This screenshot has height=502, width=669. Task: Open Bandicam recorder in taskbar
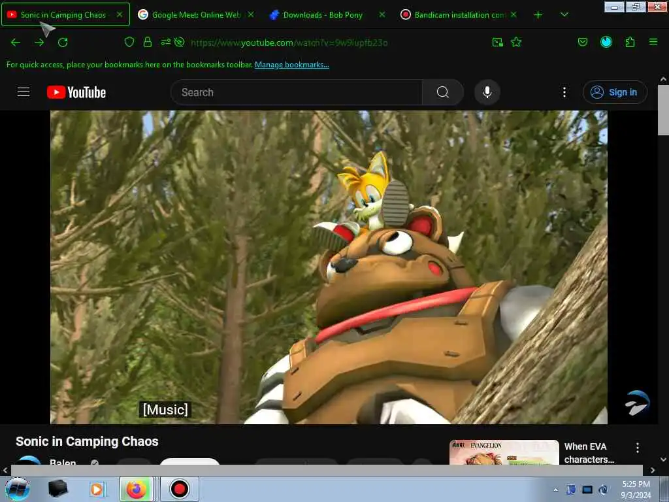point(179,489)
